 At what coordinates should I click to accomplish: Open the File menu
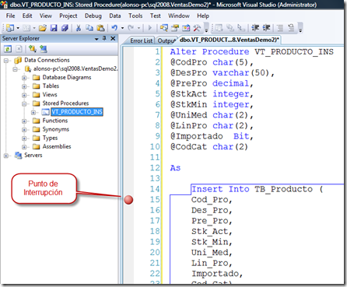pyautogui.click(x=10, y=16)
